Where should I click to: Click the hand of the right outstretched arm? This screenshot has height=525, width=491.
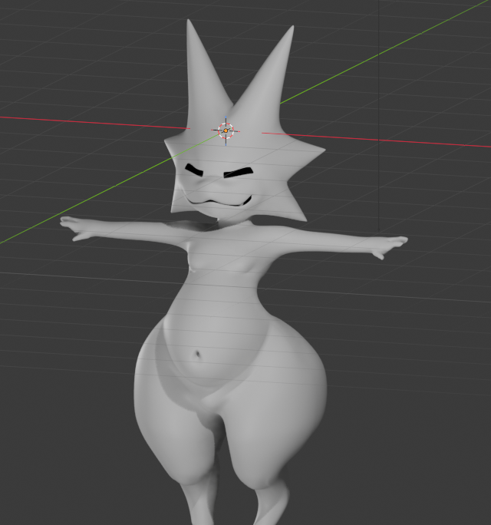click(390, 246)
